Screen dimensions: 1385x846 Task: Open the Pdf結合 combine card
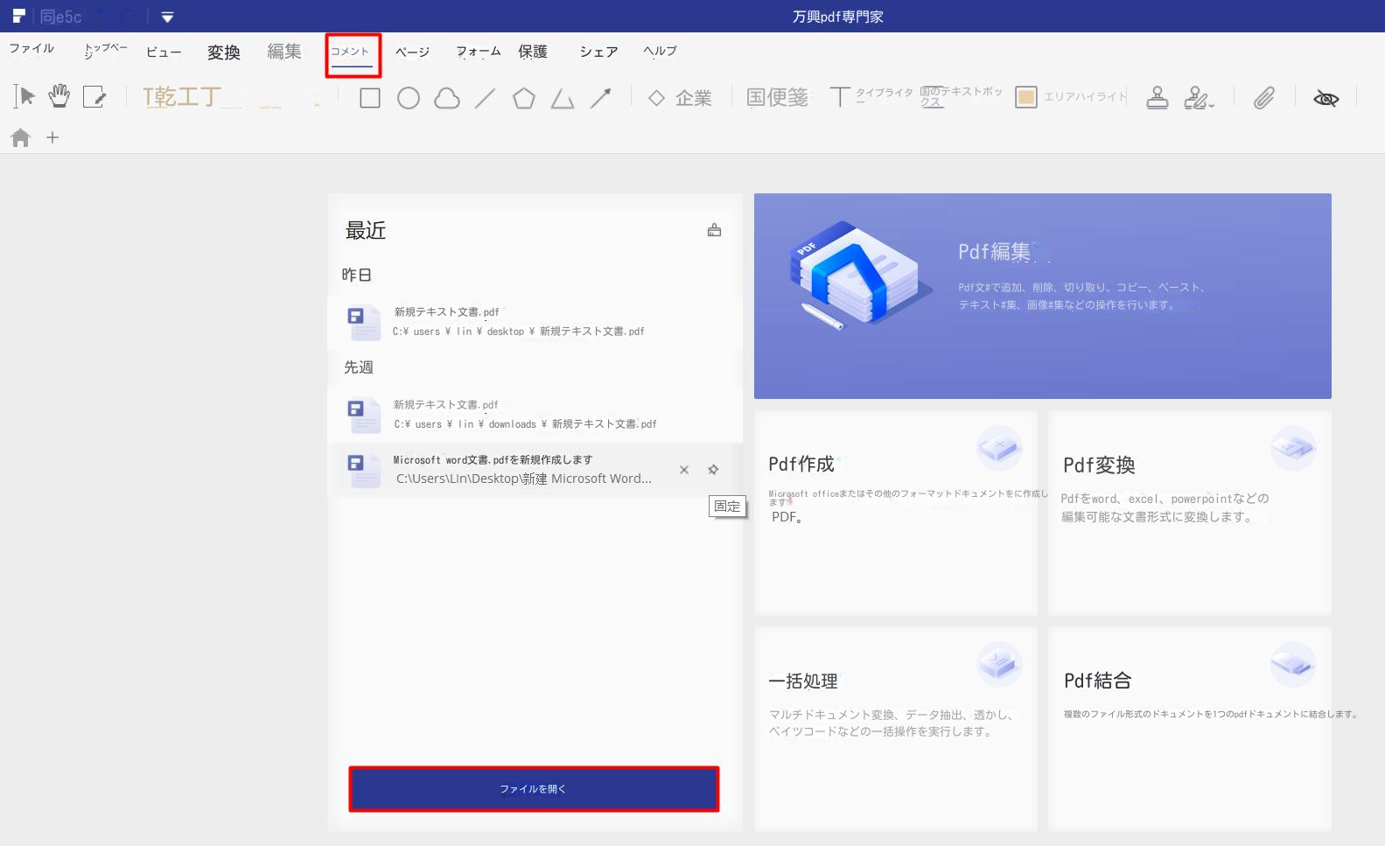(1190, 729)
